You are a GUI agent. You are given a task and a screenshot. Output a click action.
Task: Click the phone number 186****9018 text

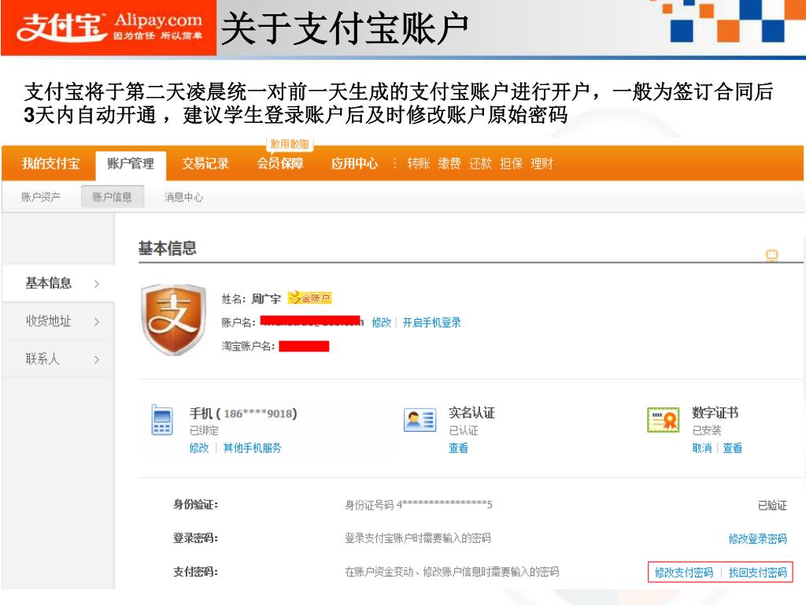[x=258, y=413]
